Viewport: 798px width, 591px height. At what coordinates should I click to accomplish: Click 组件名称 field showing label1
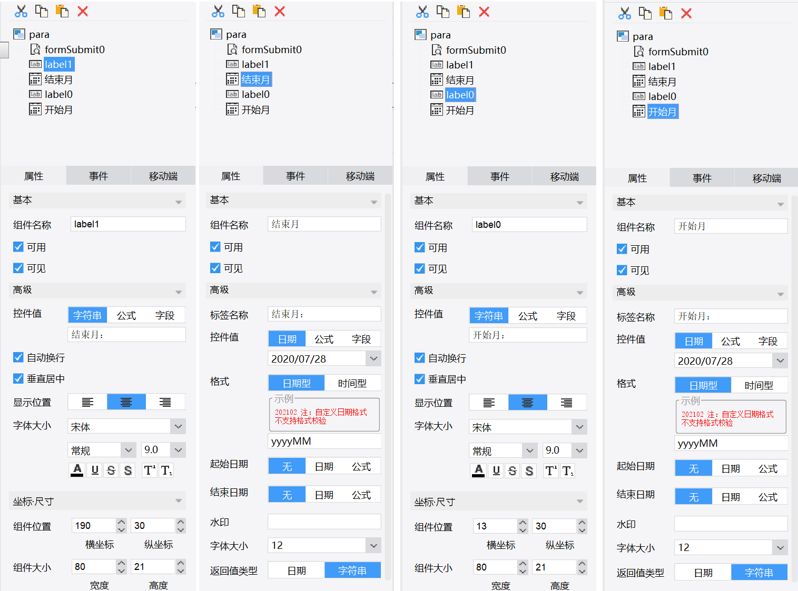click(x=128, y=224)
